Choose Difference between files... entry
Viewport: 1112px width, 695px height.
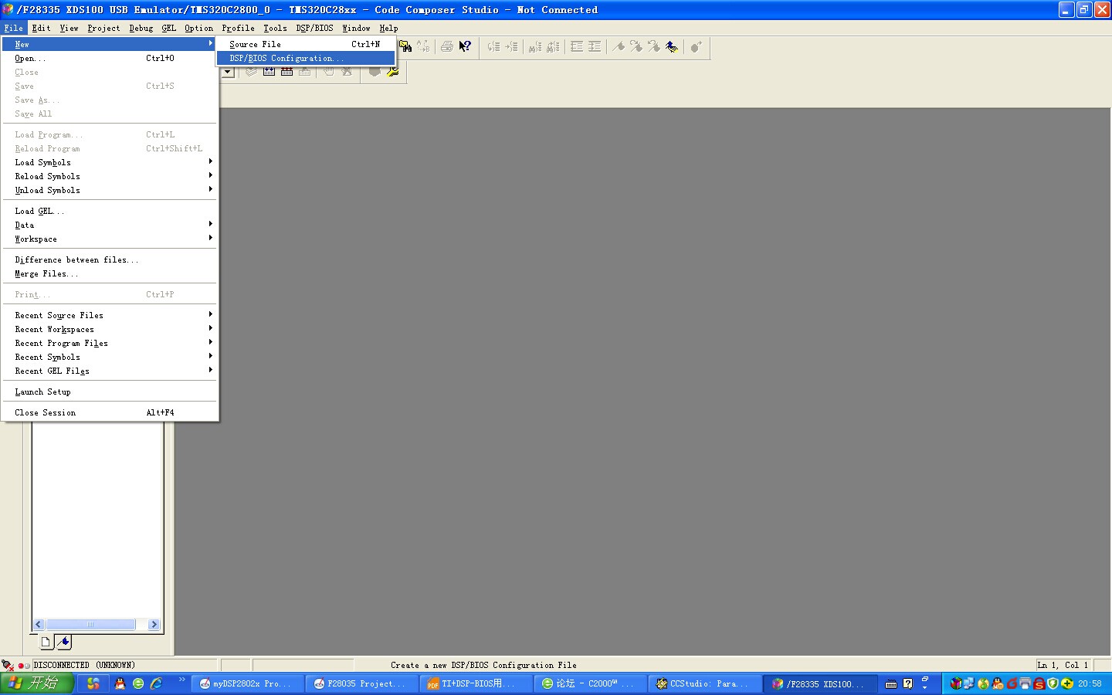[110, 259]
